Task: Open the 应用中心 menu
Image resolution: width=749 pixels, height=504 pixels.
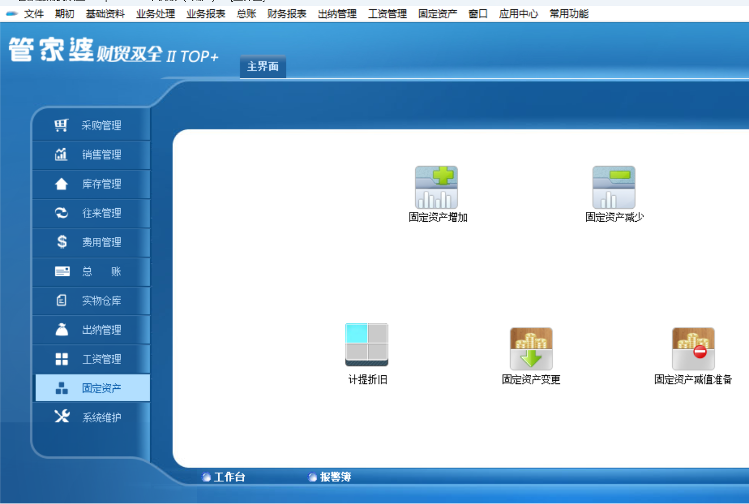Action: point(518,14)
